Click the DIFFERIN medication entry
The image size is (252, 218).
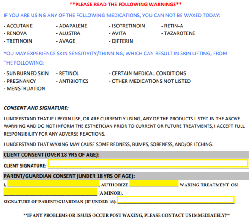click(121, 41)
